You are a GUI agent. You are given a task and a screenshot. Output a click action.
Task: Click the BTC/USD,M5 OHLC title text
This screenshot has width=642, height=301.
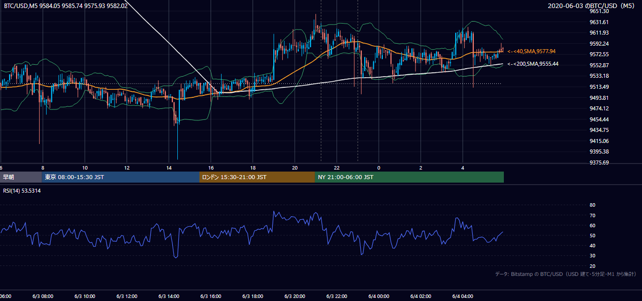[x=66, y=6]
